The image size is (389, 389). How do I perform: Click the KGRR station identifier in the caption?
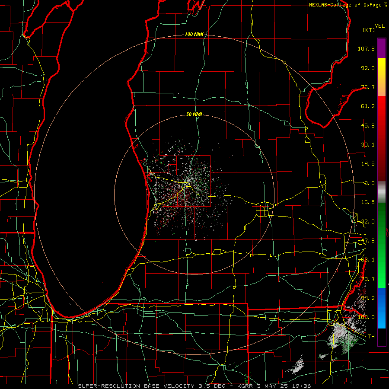point(246,386)
